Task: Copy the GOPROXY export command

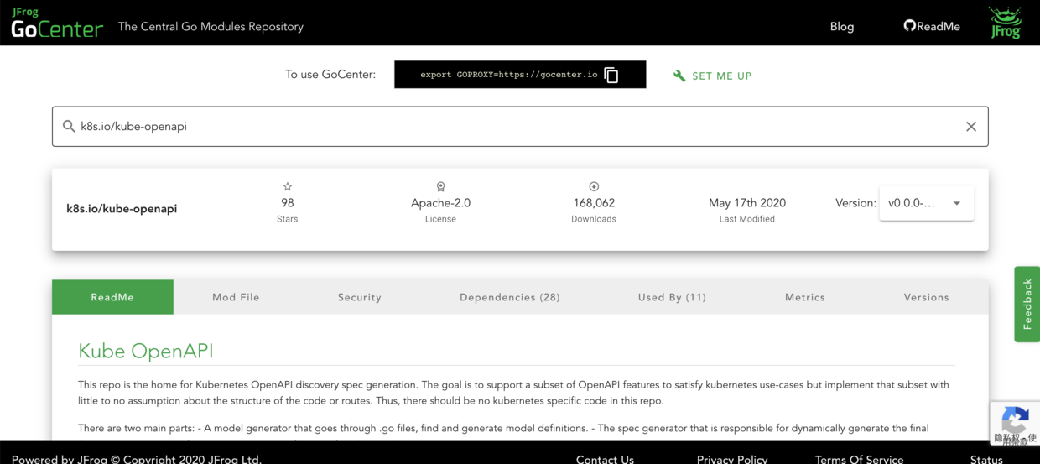Action: (x=611, y=75)
